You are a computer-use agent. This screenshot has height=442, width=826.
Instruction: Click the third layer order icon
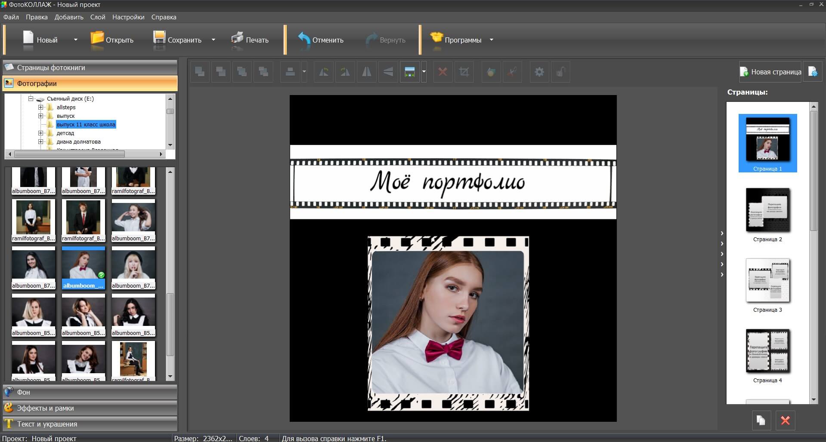242,72
